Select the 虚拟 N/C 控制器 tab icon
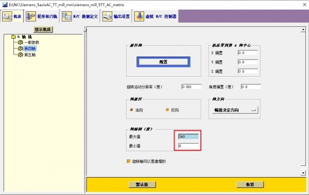This screenshot has height=195, width=309. coord(139,16)
